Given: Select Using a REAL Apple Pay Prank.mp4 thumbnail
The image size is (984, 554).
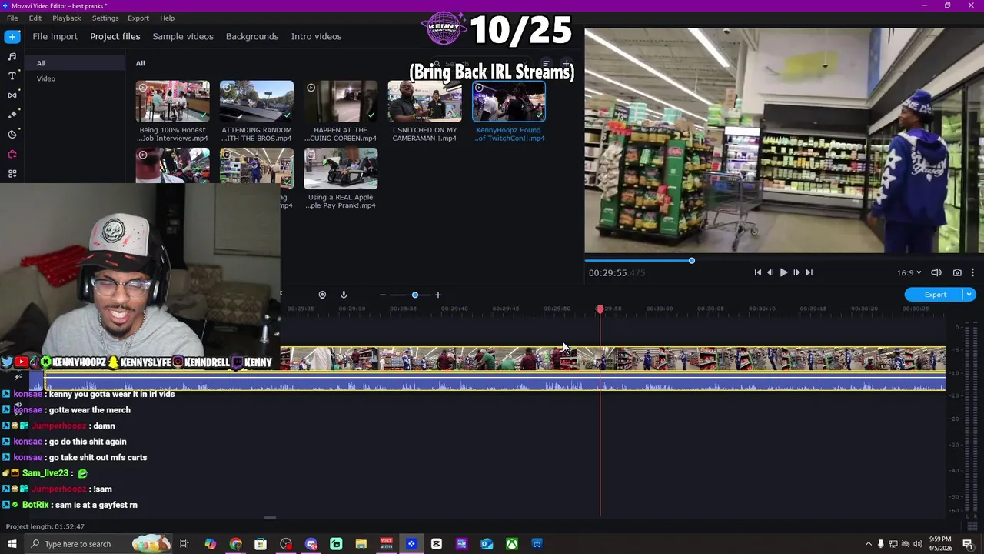Looking at the screenshot, I should [341, 169].
